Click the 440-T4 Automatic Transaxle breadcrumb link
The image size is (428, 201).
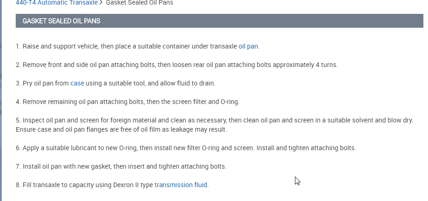click(56, 3)
